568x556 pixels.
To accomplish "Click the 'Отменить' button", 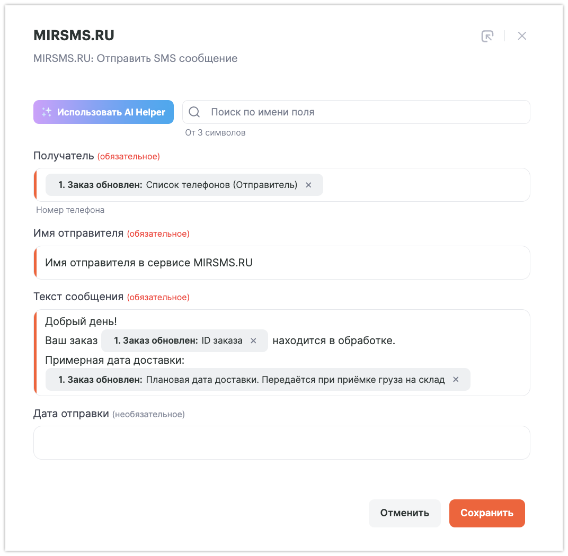I will pos(404,513).
